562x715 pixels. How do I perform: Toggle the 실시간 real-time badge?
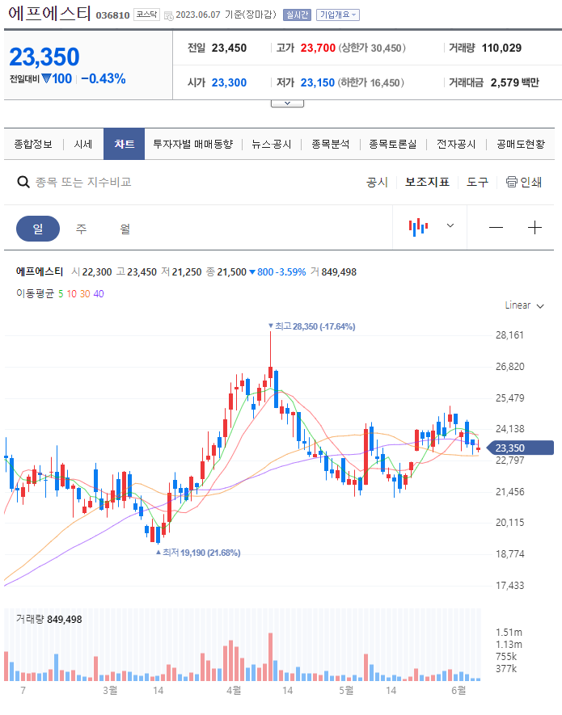tap(297, 15)
